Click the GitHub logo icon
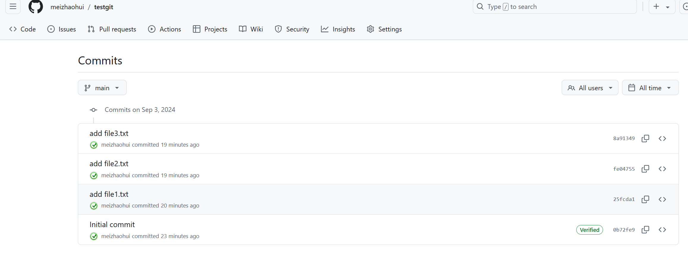 click(x=36, y=7)
